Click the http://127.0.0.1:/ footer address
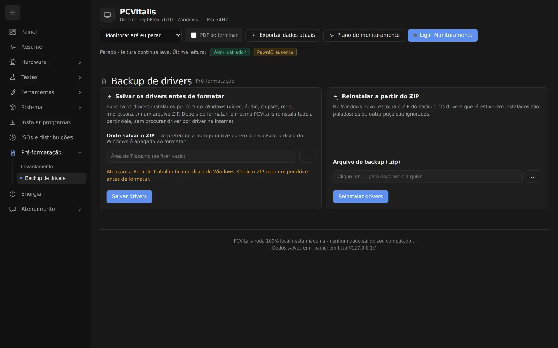The width and height of the screenshot is (558, 348). tap(357, 248)
